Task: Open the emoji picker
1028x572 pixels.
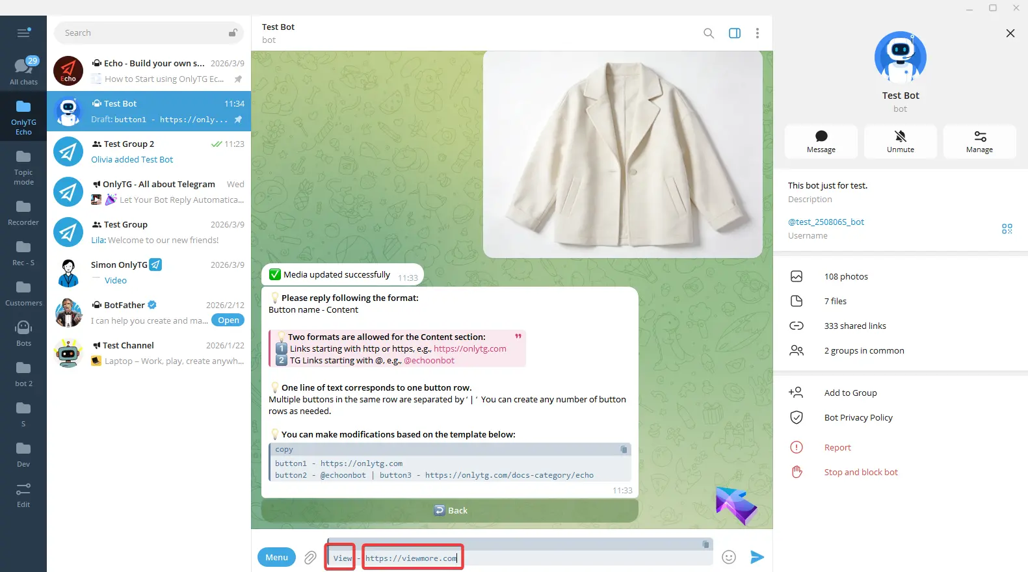Action: [x=729, y=557]
